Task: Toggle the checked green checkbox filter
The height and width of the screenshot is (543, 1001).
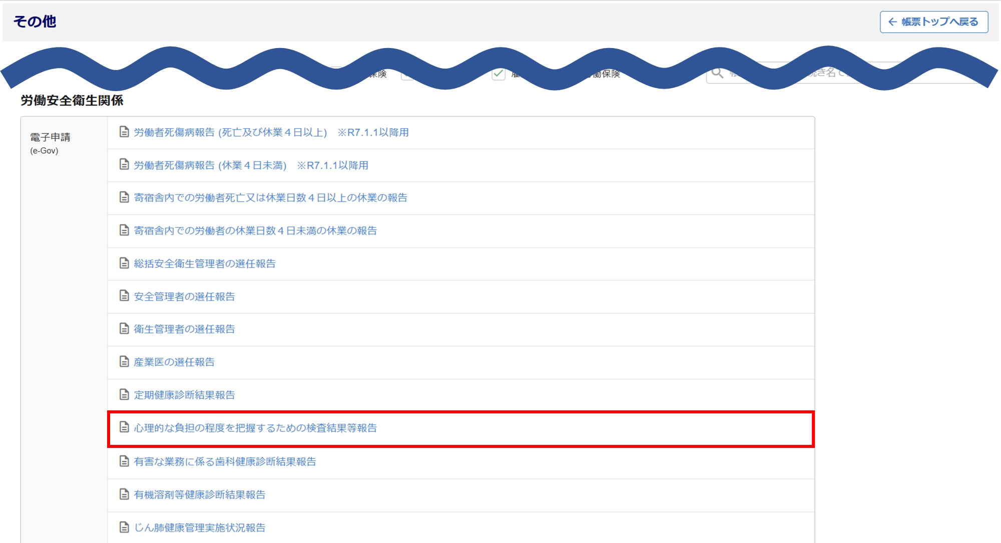Action: [498, 74]
